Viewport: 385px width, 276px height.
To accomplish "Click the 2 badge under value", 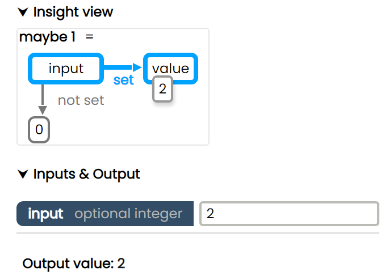I will coord(162,90).
